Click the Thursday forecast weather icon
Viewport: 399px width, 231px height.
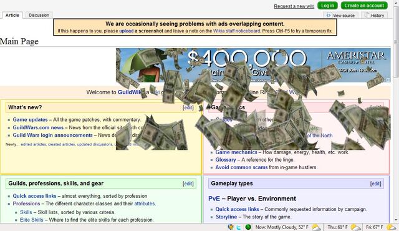click(x=355, y=227)
